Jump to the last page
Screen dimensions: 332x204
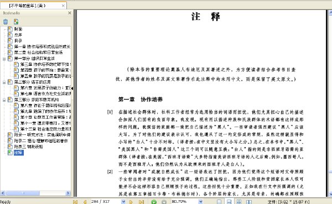coord(141,202)
